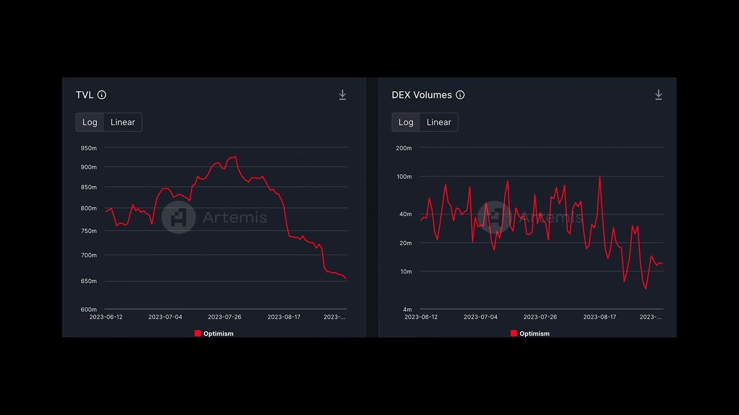The width and height of the screenshot is (739, 415).
Task: Toggle the Optimism legend swatch under DEX Volumes
Action: point(514,333)
